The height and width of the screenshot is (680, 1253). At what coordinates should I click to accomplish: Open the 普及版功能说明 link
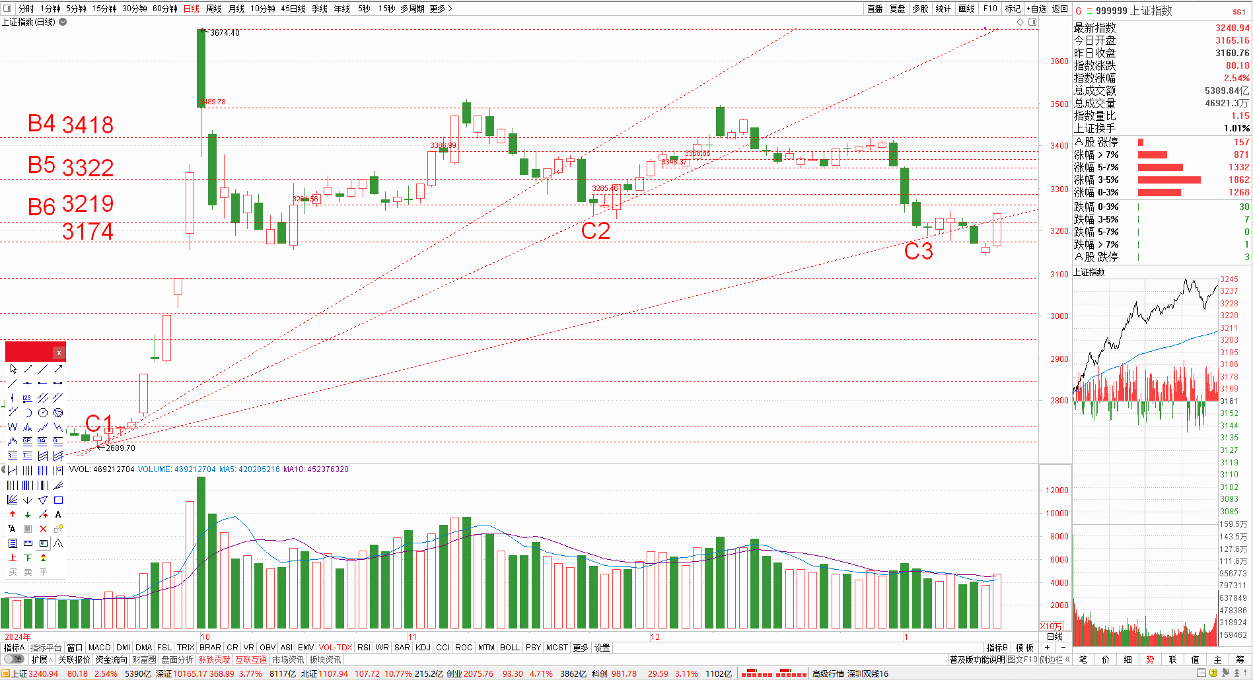coord(977,660)
